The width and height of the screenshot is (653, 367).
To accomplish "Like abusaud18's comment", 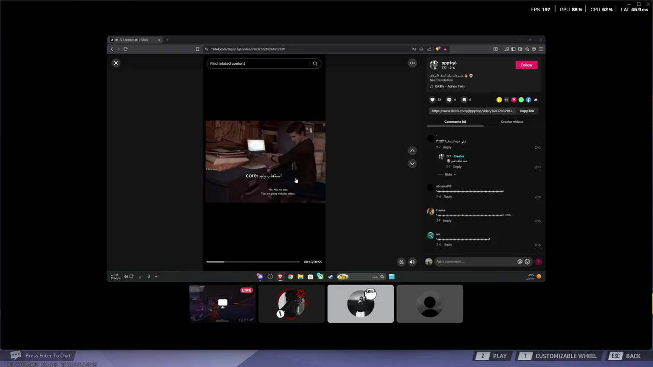I will pyautogui.click(x=536, y=197).
